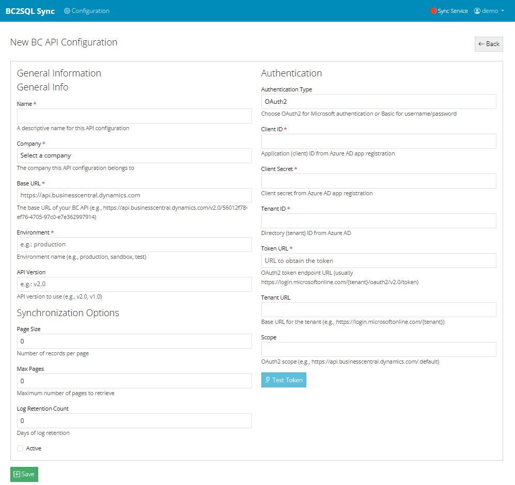Enable the Active checkbox
Screen dimensions: 515x485
point(19,448)
